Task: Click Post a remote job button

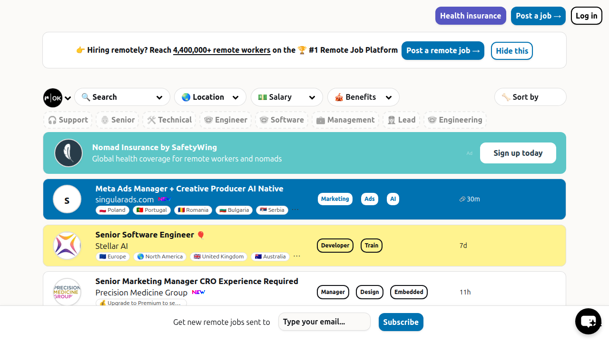Action: (443, 50)
